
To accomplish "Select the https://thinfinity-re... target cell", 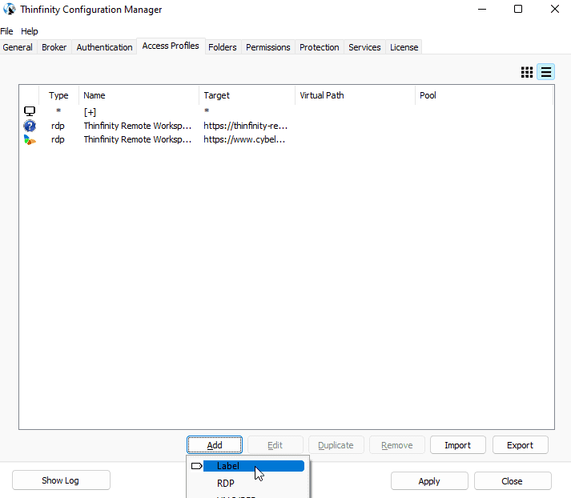I will pyautogui.click(x=245, y=126).
